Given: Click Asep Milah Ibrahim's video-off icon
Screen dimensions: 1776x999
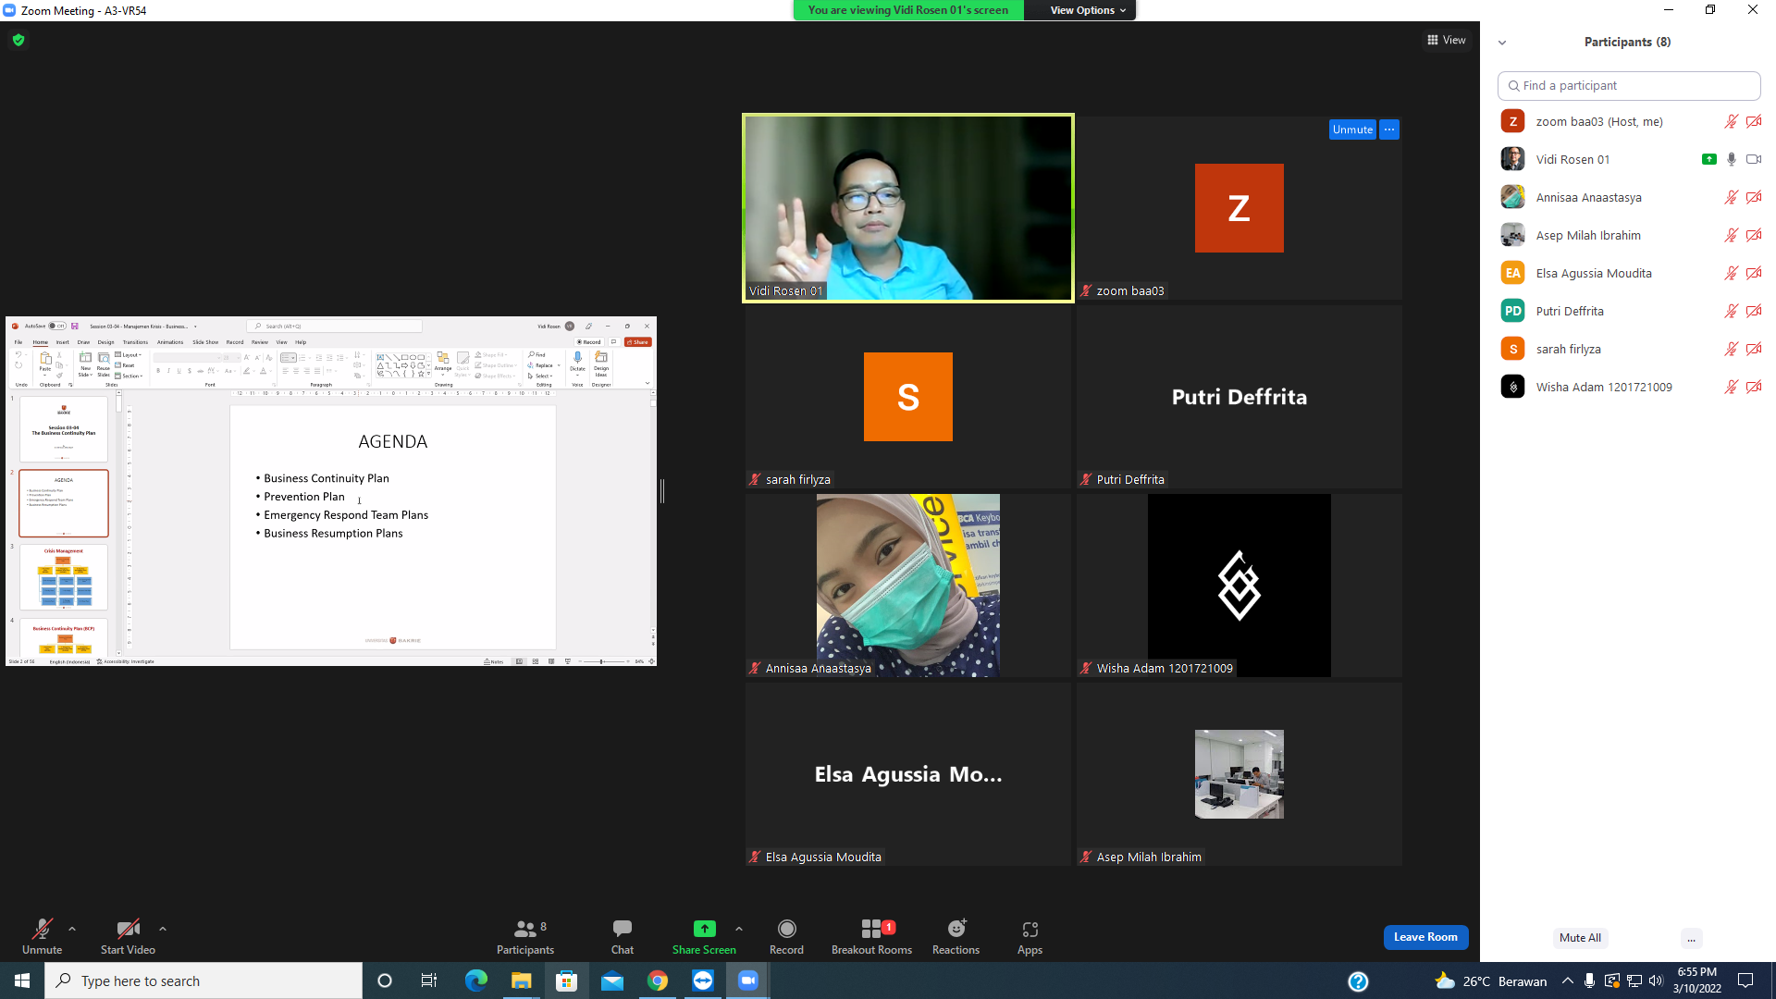Looking at the screenshot, I should [1754, 235].
